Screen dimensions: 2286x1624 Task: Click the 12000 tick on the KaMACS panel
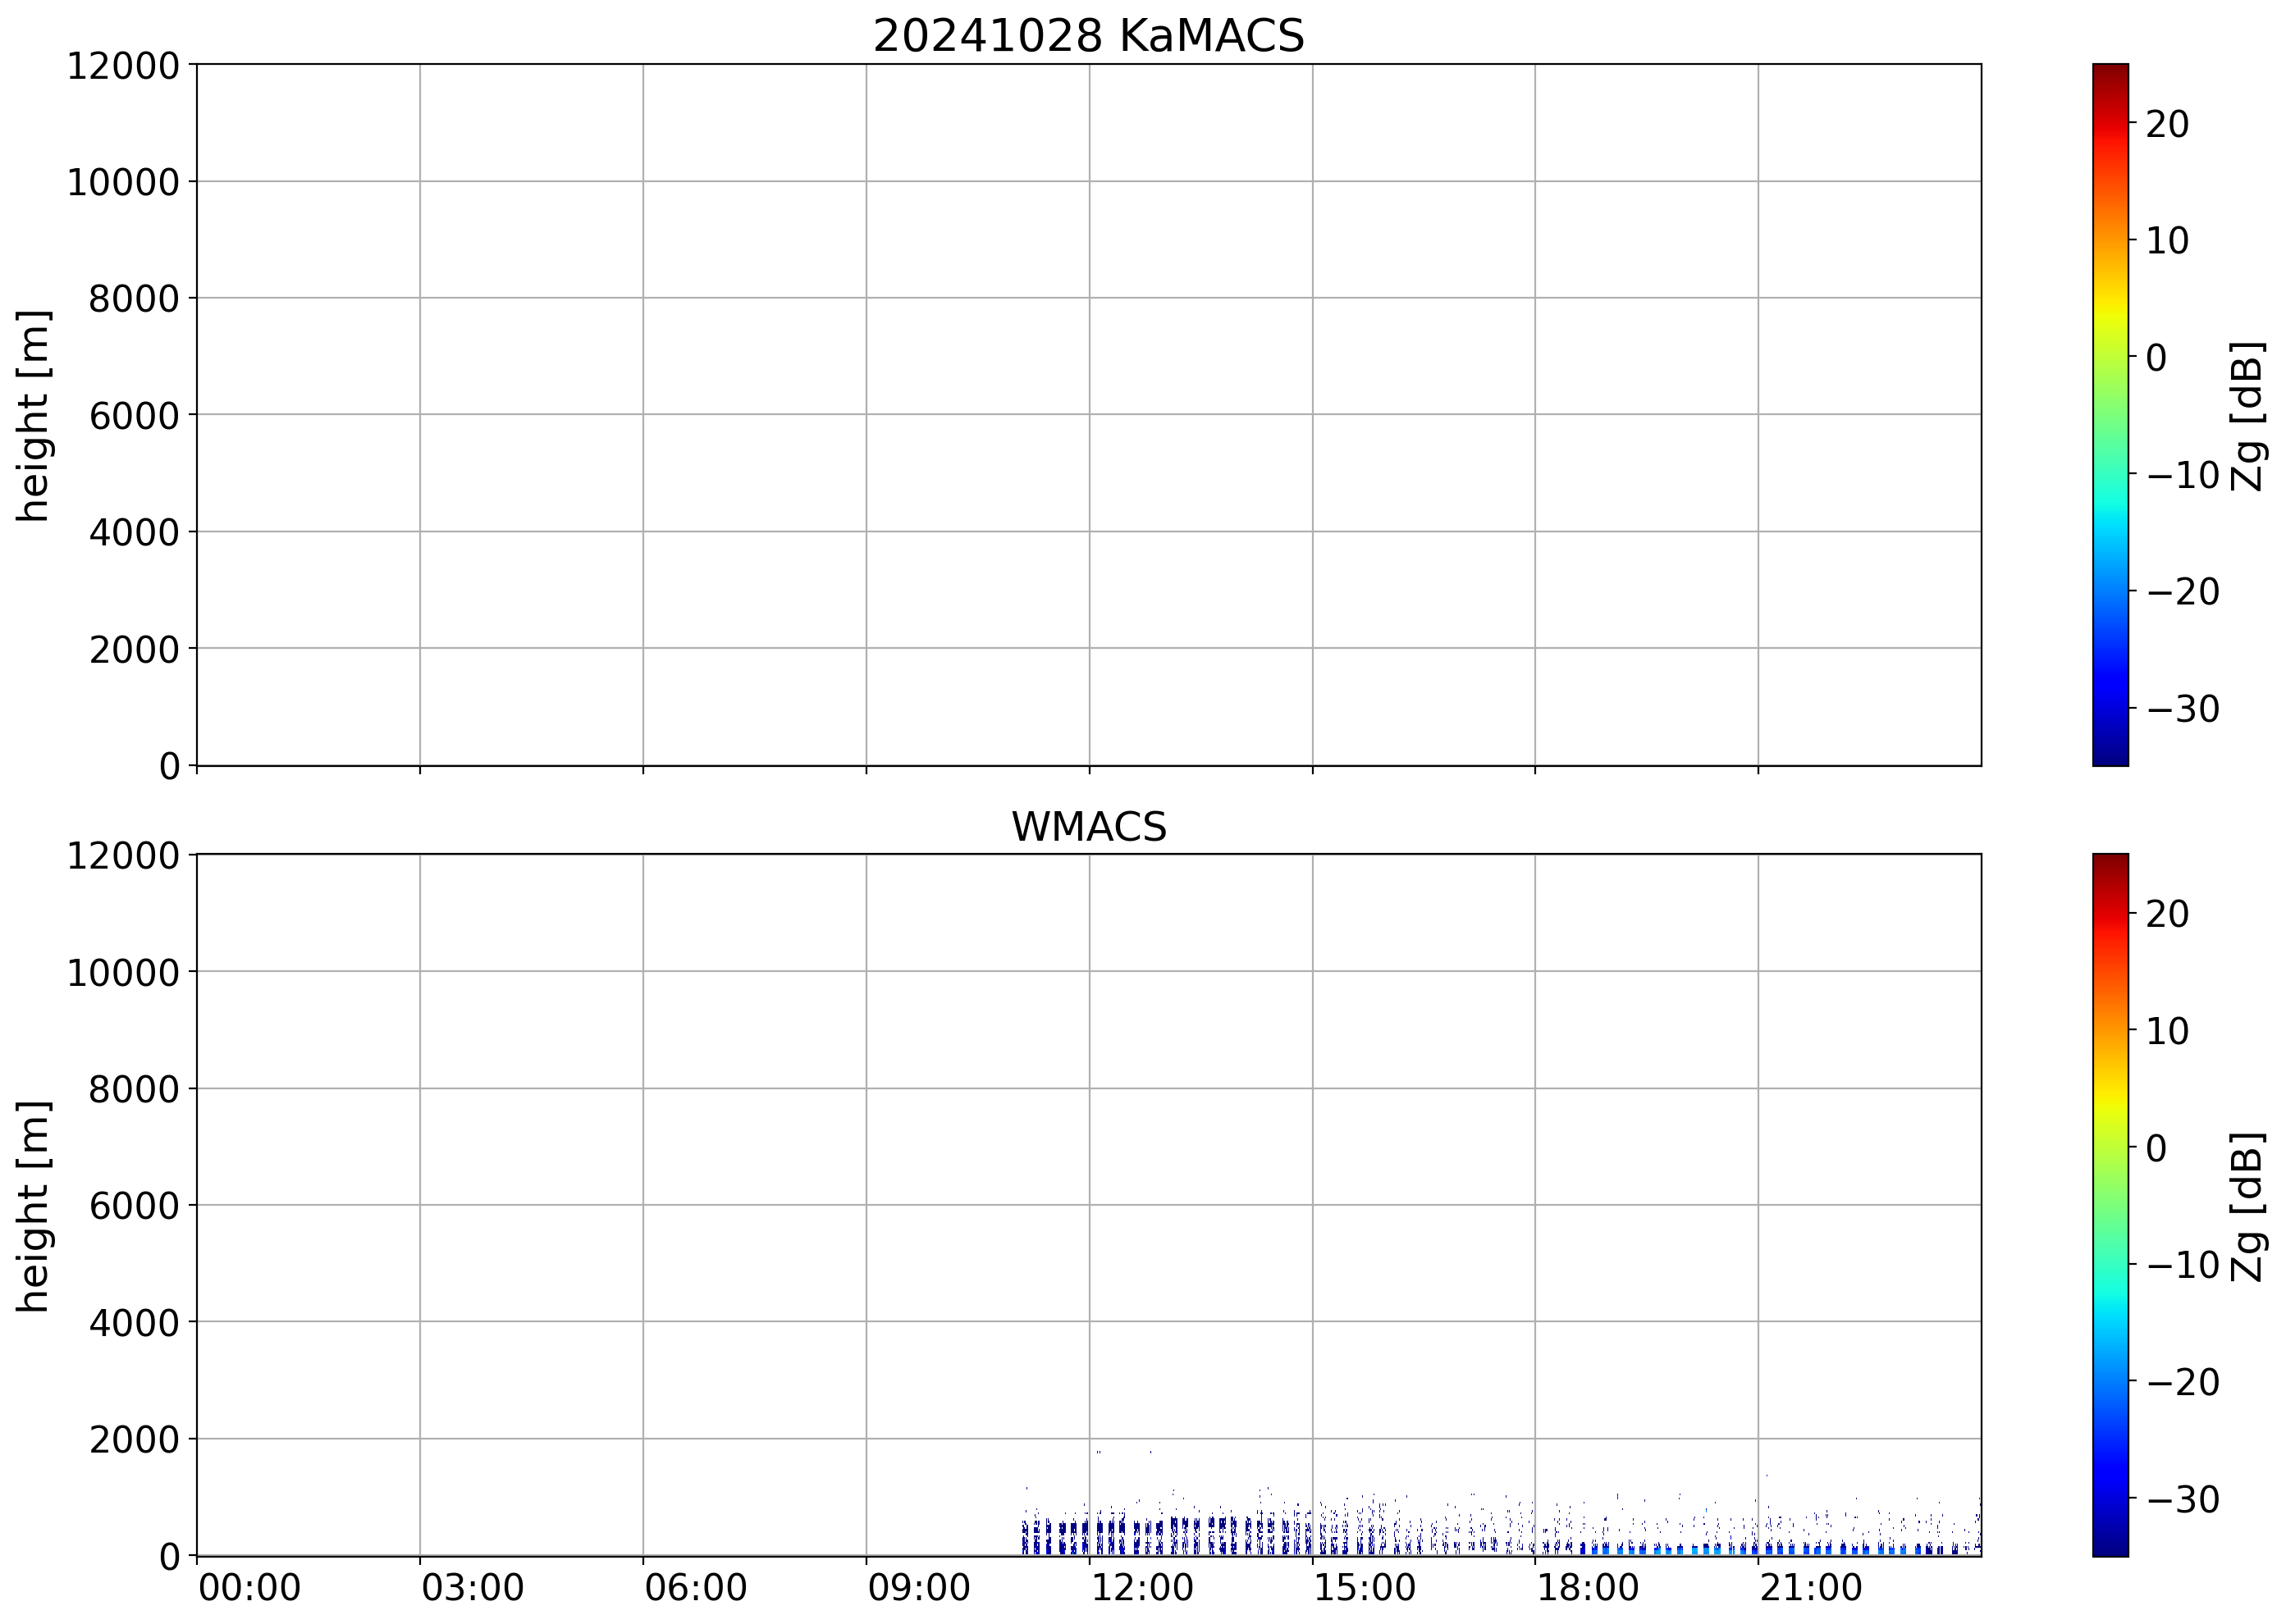123,66
